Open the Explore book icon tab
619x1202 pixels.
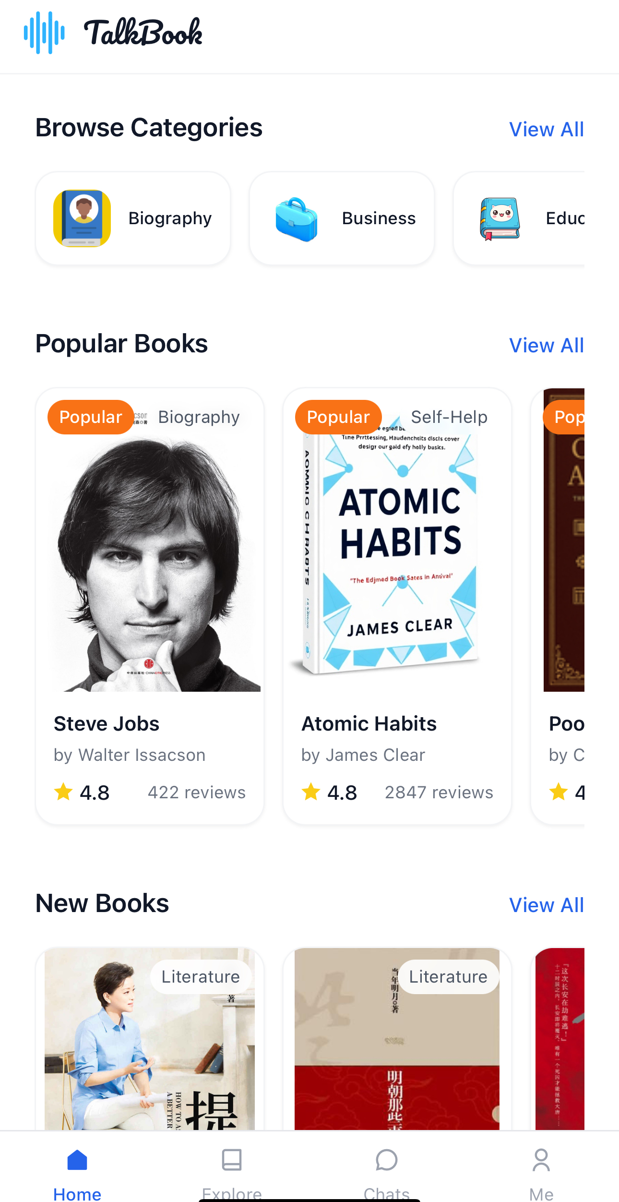[232, 1160]
